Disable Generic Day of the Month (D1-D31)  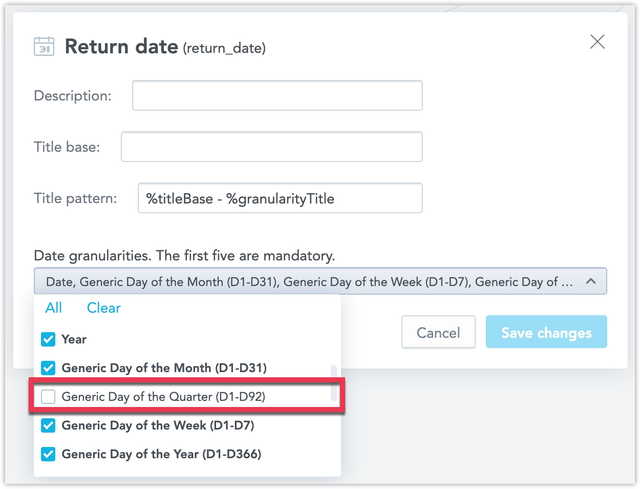pyautogui.click(x=48, y=368)
